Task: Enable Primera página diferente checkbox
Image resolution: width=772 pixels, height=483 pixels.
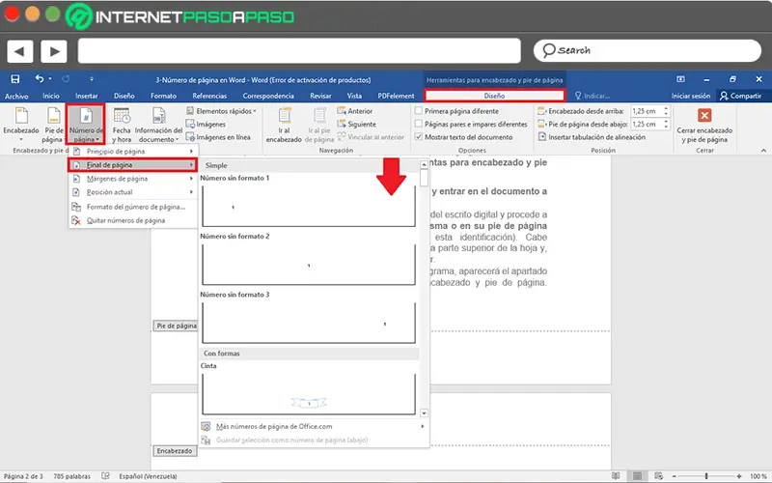Action: point(419,111)
